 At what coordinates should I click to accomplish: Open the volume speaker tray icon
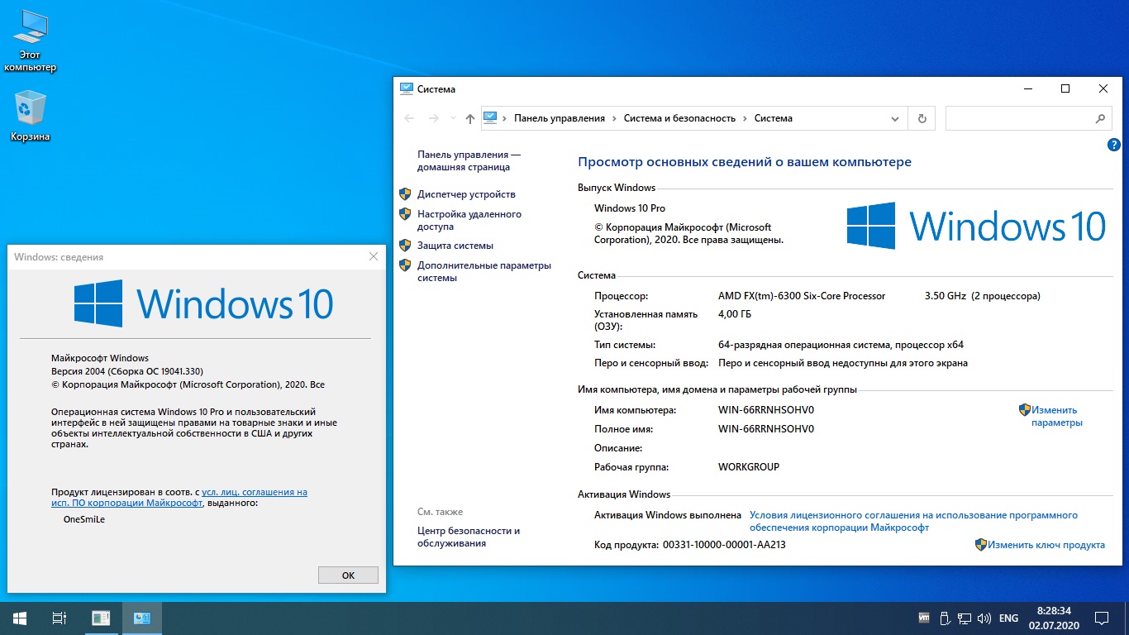pyautogui.click(x=984, y=618)
